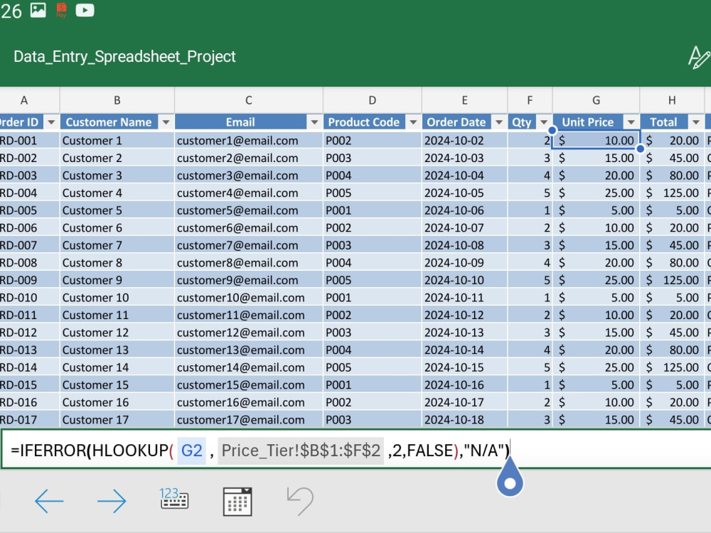Select Total 45.00 in Customer 17 row
The height and width of the screenshot is (533, 711).
tap(672, 420)
